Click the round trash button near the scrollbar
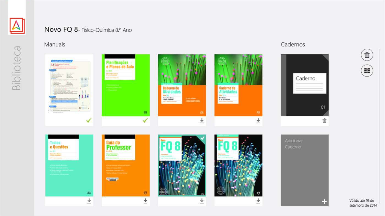The width and height of the screenshot is (385, 216). (x=367, y=55)
